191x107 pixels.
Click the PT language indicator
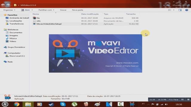(143, 104)
